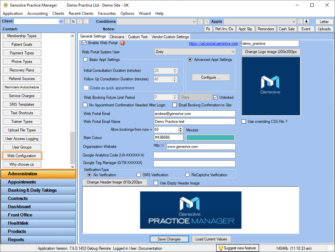Expand the Reports section

point(38,239)
